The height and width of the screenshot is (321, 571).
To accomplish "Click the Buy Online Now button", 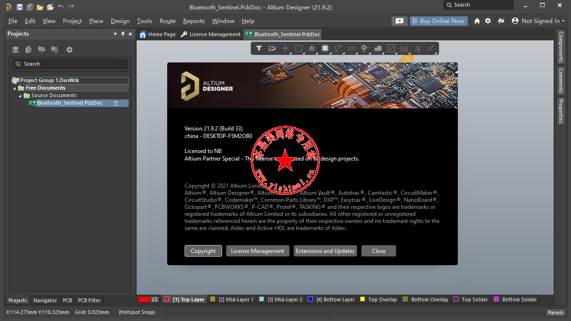I will pyautogui.click(x=438, y=21).
